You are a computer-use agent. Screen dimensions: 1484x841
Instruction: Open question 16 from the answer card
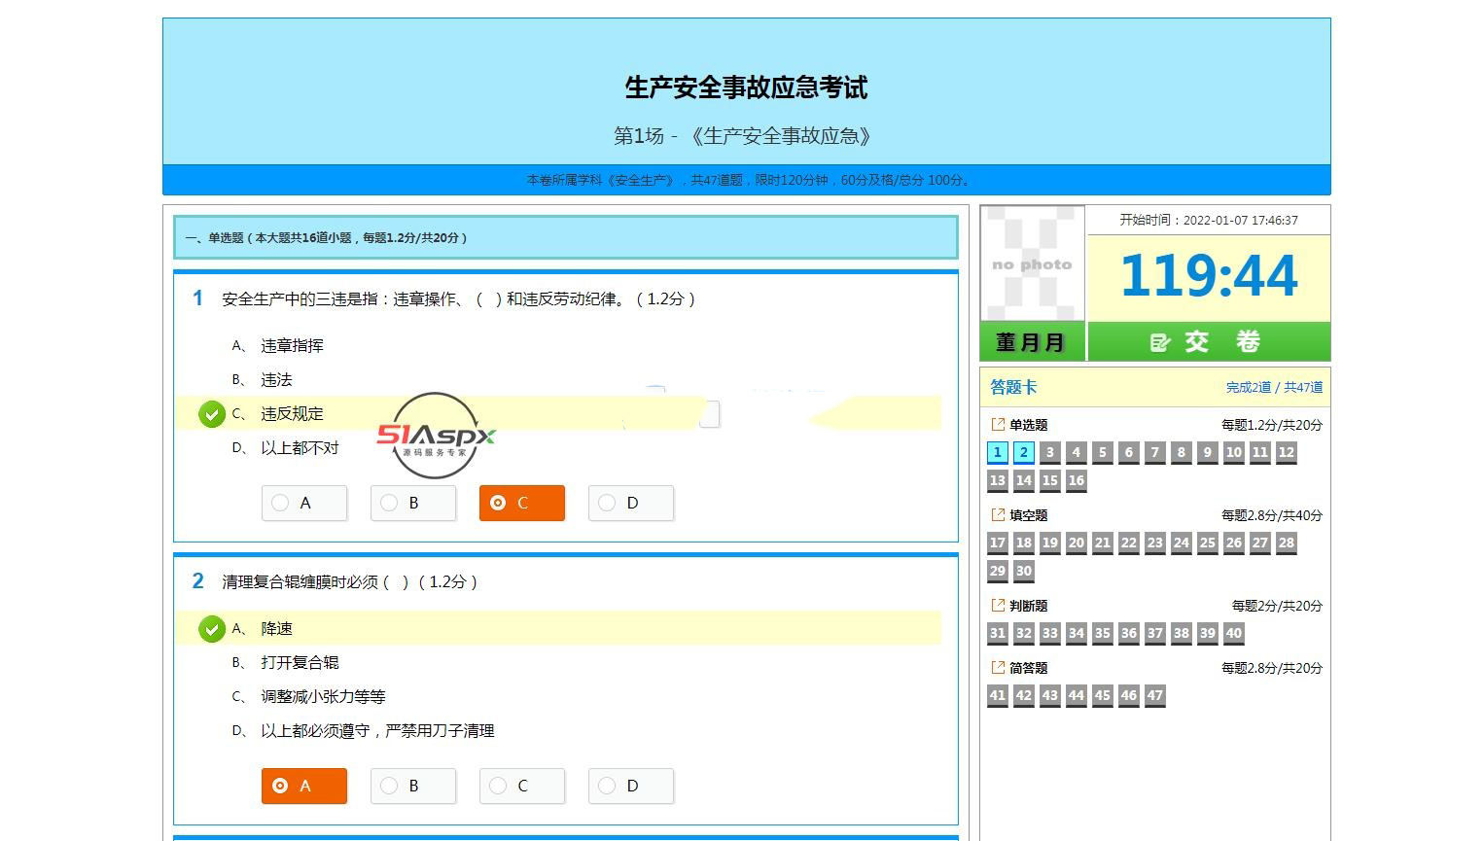pyautogui.click(x=1076, y=480)
